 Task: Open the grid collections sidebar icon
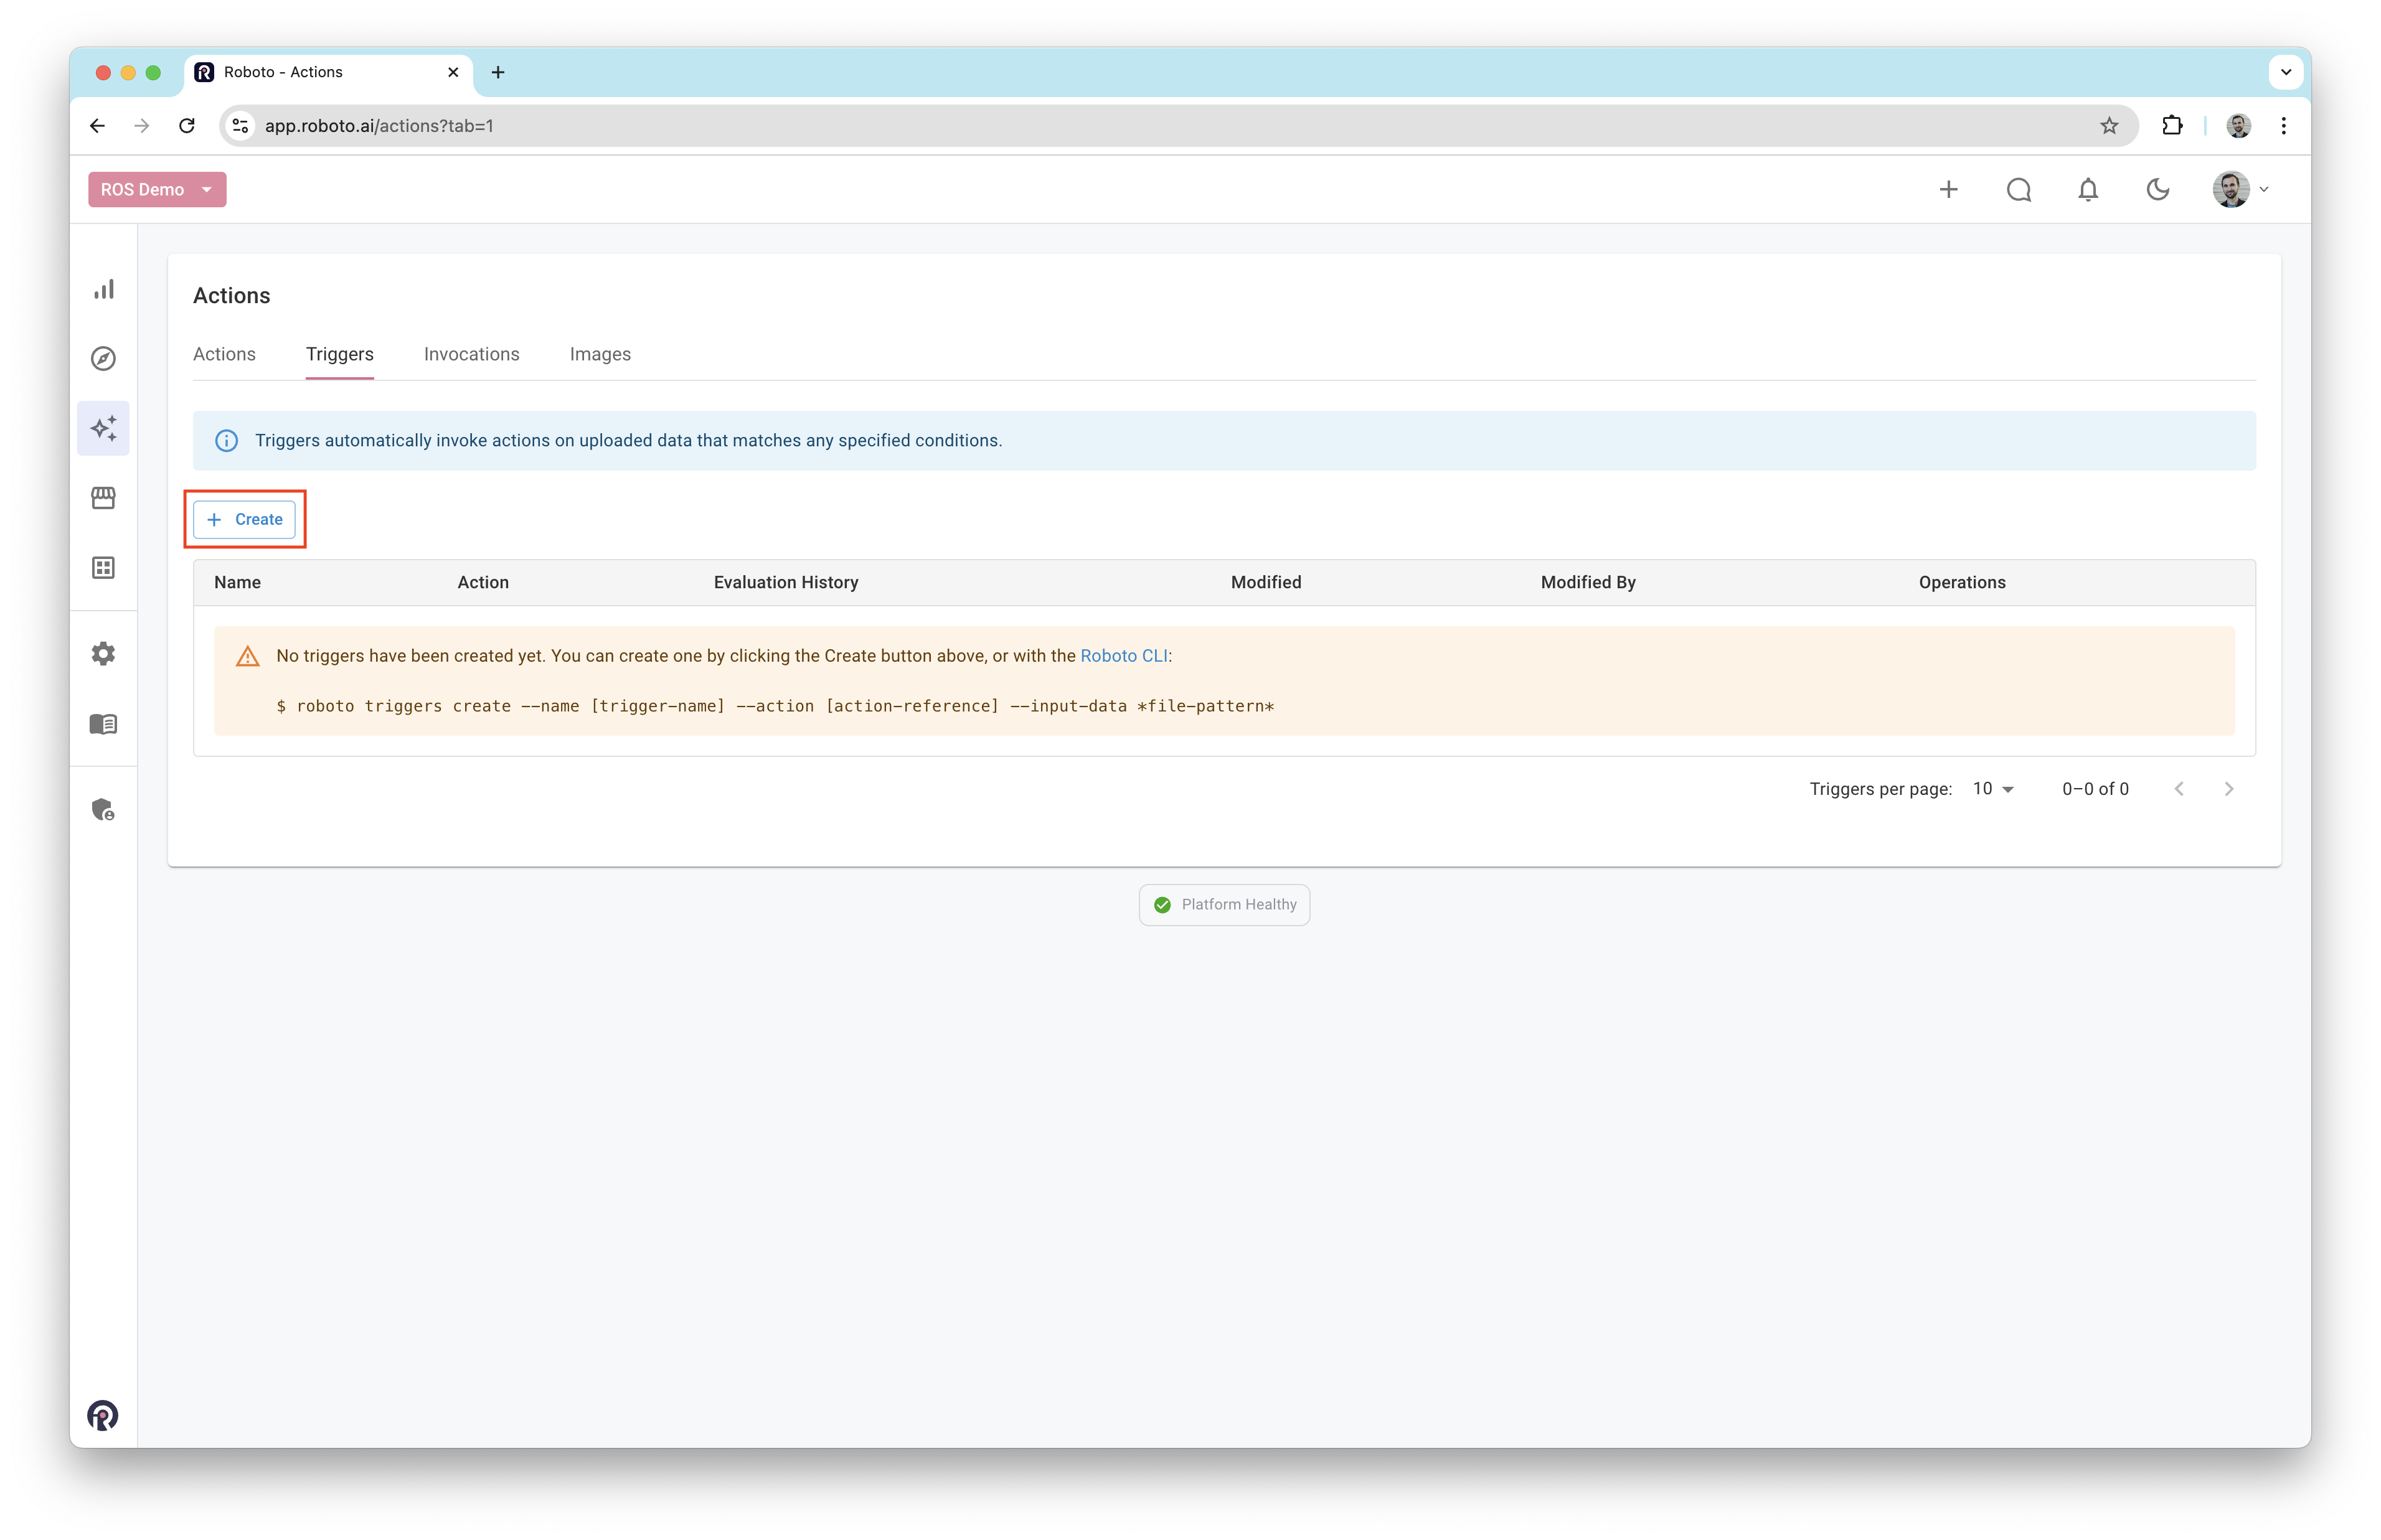pyautogui.click(x=104, y=568)
